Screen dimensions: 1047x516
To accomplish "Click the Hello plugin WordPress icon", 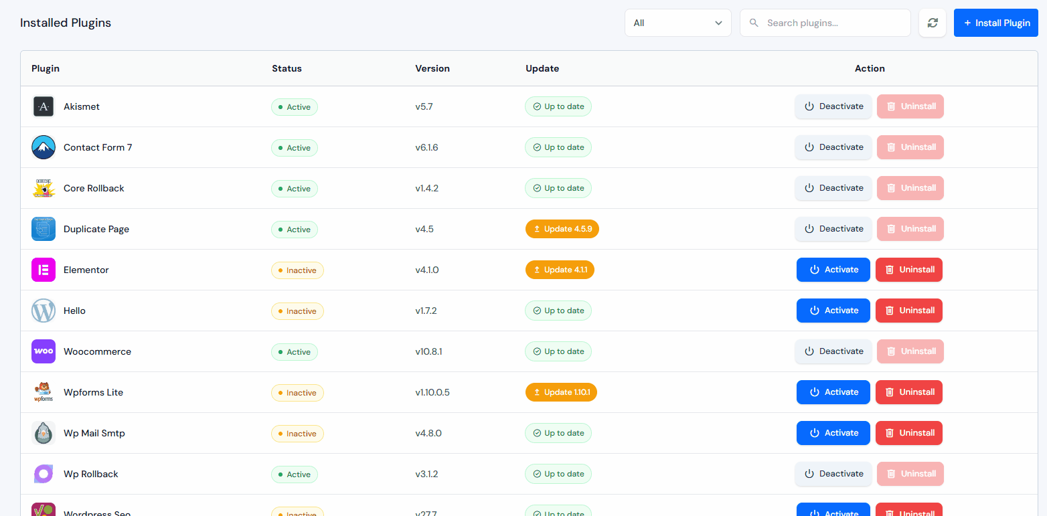I will click(x=44, y=311).
